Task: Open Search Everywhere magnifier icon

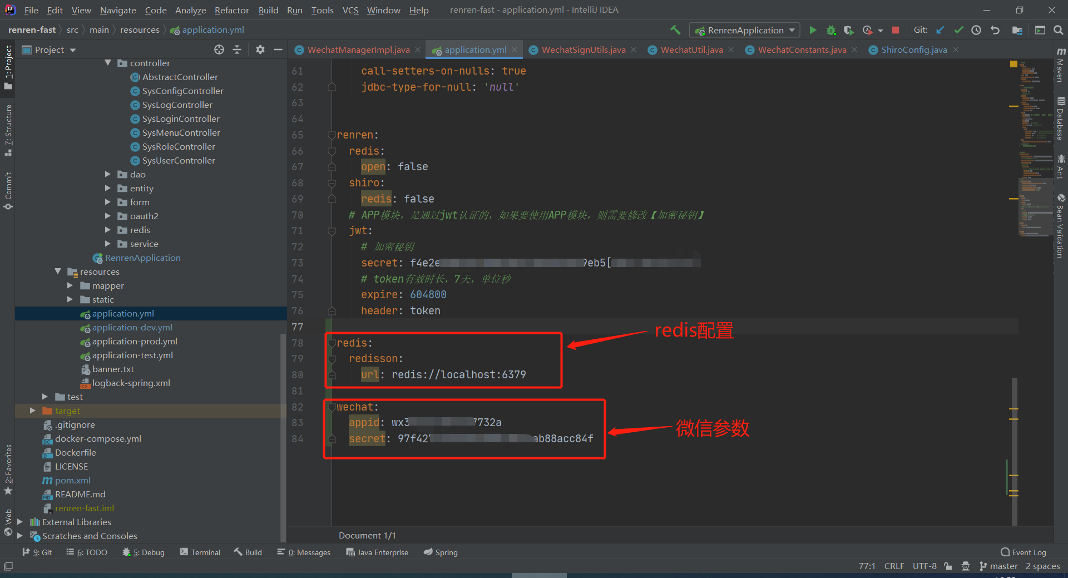Action: pyautogui.click(x=1059, y=30)
